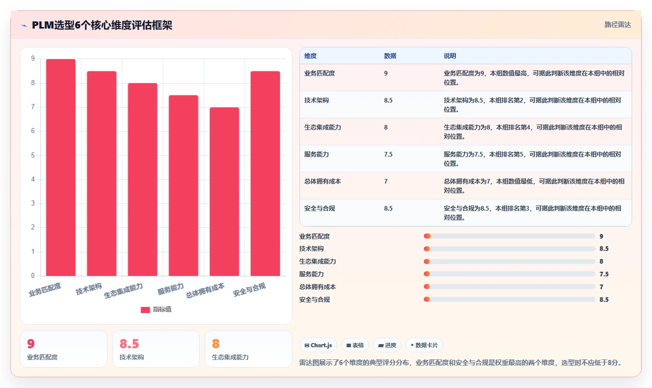The height and width of the screenshot is (388, 652).
Task: Click the description starting 业务匹配度为9
Action: 534,77
